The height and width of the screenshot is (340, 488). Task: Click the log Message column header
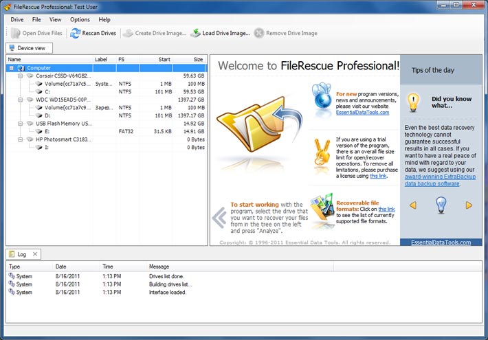point(240,267)
